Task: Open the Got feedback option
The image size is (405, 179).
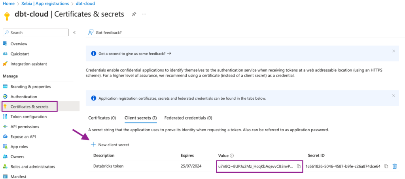Action: (105, 33)
